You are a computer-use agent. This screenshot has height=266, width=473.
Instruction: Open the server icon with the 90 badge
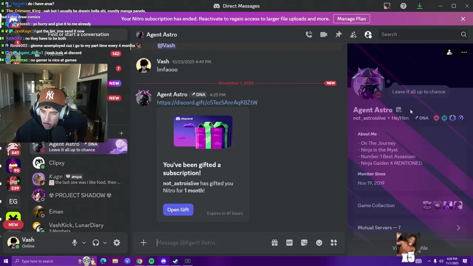[x=13, y=166]
